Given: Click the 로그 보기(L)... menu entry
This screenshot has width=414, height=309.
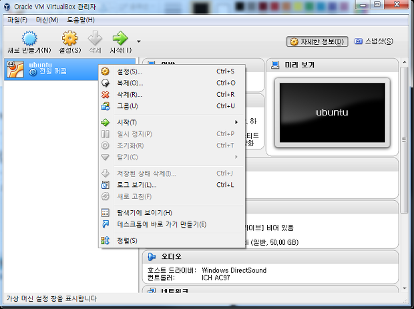Looking at the screenshot, I should [x=172, y=185].
